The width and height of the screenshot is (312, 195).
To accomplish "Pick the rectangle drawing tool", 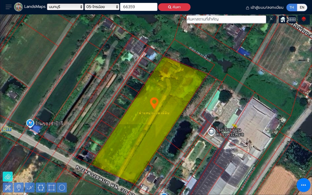I will 51,187.
